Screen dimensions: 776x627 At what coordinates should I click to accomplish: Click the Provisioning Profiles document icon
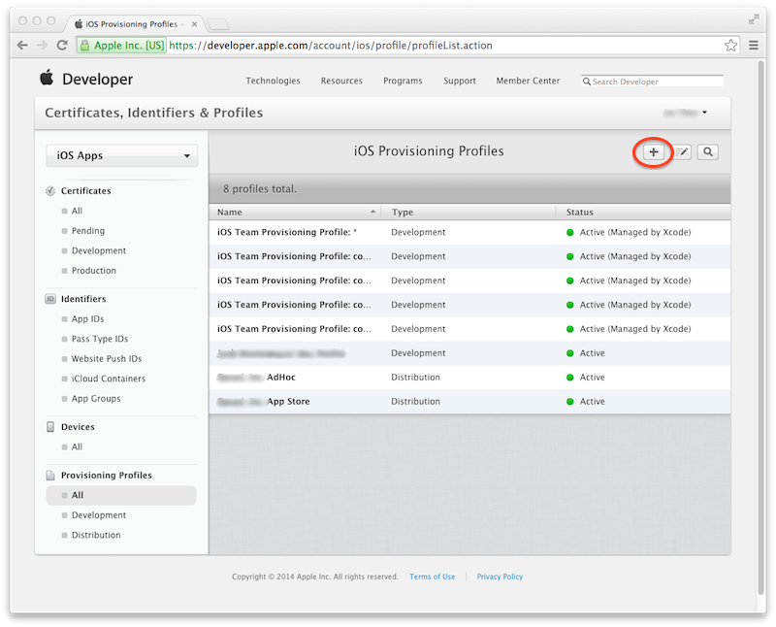pyautogui.click(x=51, y=475)
